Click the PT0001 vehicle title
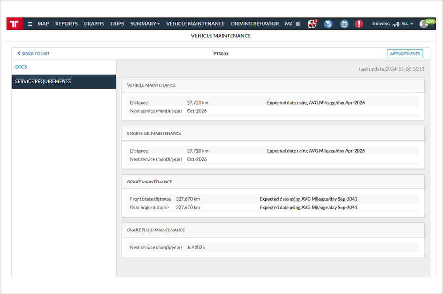 tap(221, 54)
